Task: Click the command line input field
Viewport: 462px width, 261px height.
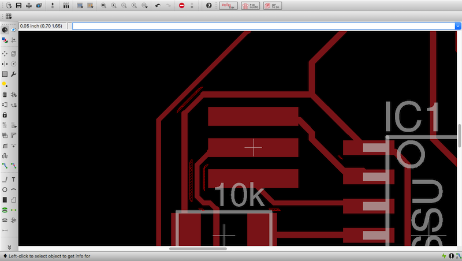Action: 264,26
